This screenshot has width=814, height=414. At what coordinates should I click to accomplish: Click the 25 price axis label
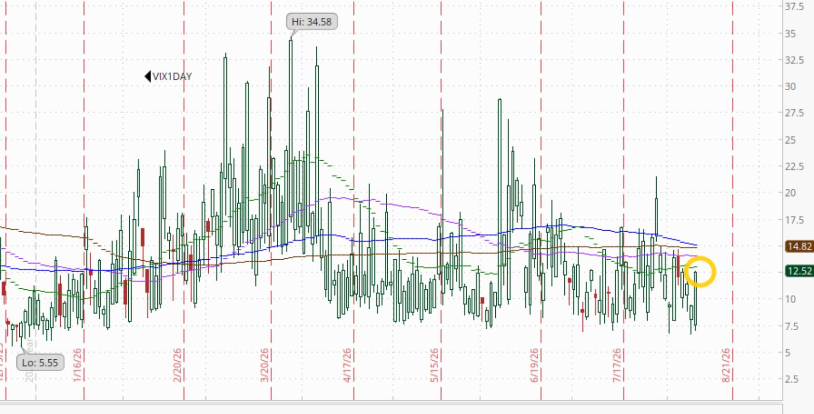tap(790, 140)
